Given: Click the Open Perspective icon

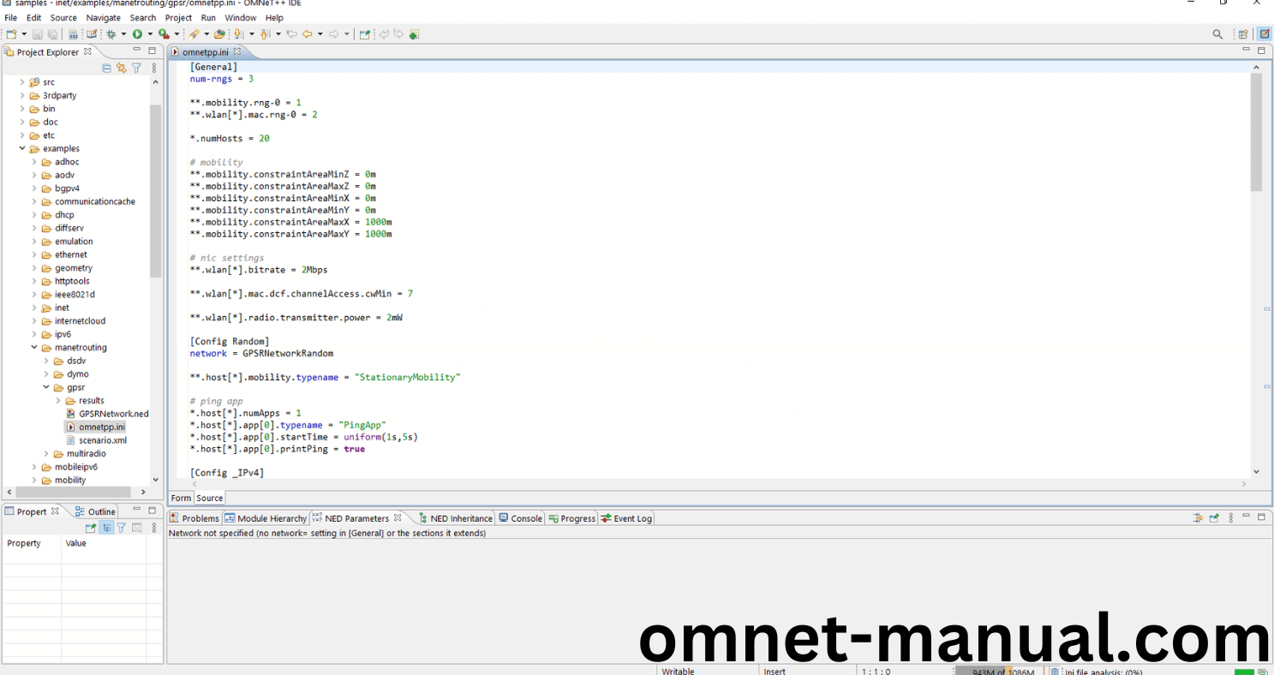Looking at the screenshot, I should point(1243,34).
